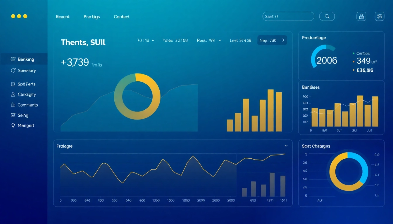Viewport: 393px width, 224px height.
Task: Select the Banking section icon in sidebar
Action: [x=13, y=59]
